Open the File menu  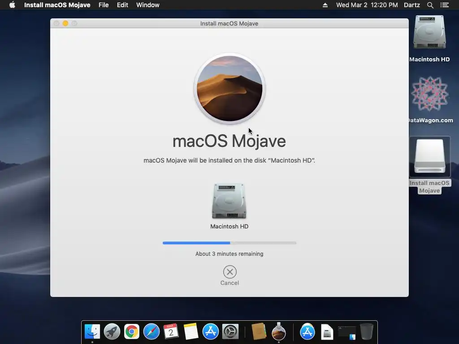click(x=104, y=5)
